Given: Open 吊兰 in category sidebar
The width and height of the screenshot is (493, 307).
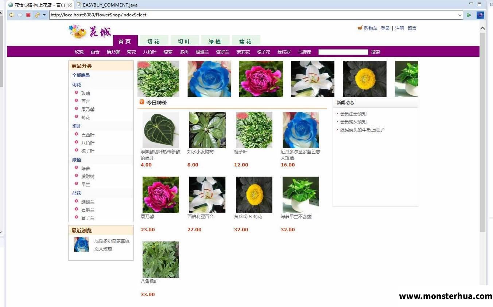Looking at the screenshot, I should click(x=86, y=184).
